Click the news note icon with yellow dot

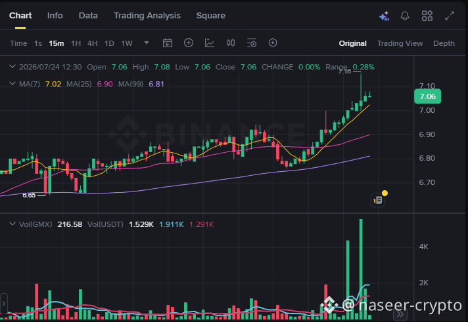(379, 199)
